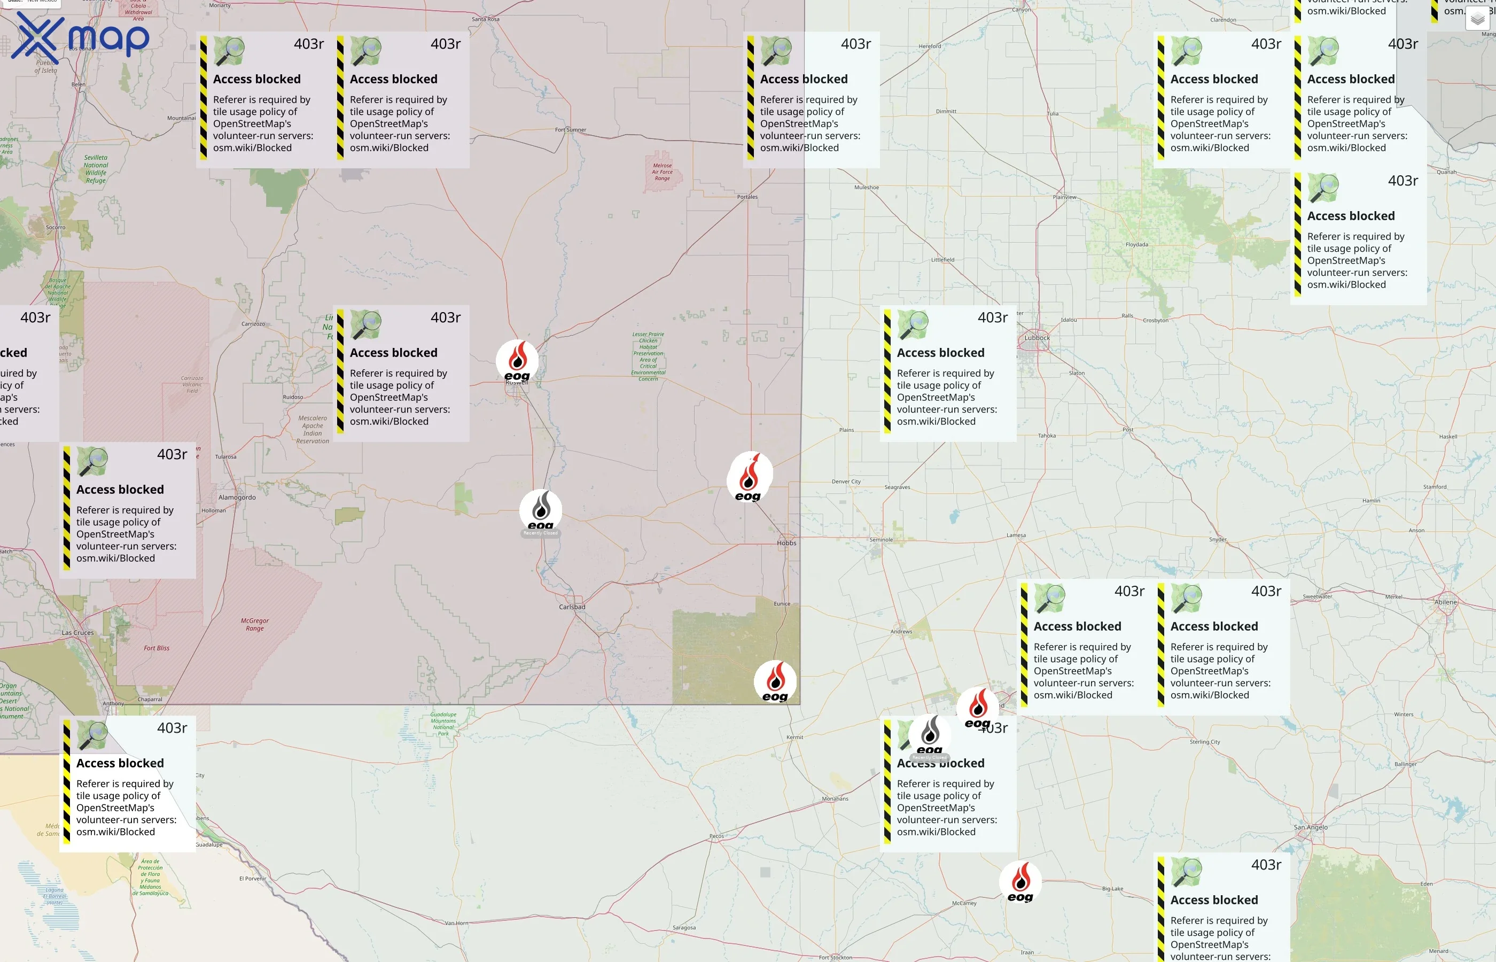Click the Xmap logo
This screenshot has height=962, width=1496.
point(81,37)
